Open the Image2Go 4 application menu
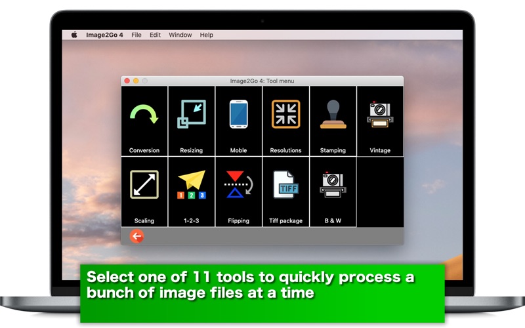Viewport: 525px width, 328px height. coord(104,35)
